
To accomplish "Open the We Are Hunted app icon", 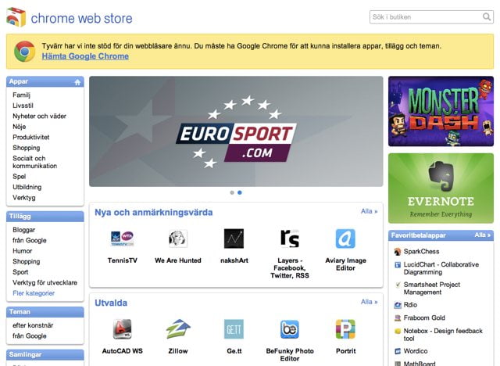I will point(178,239).
